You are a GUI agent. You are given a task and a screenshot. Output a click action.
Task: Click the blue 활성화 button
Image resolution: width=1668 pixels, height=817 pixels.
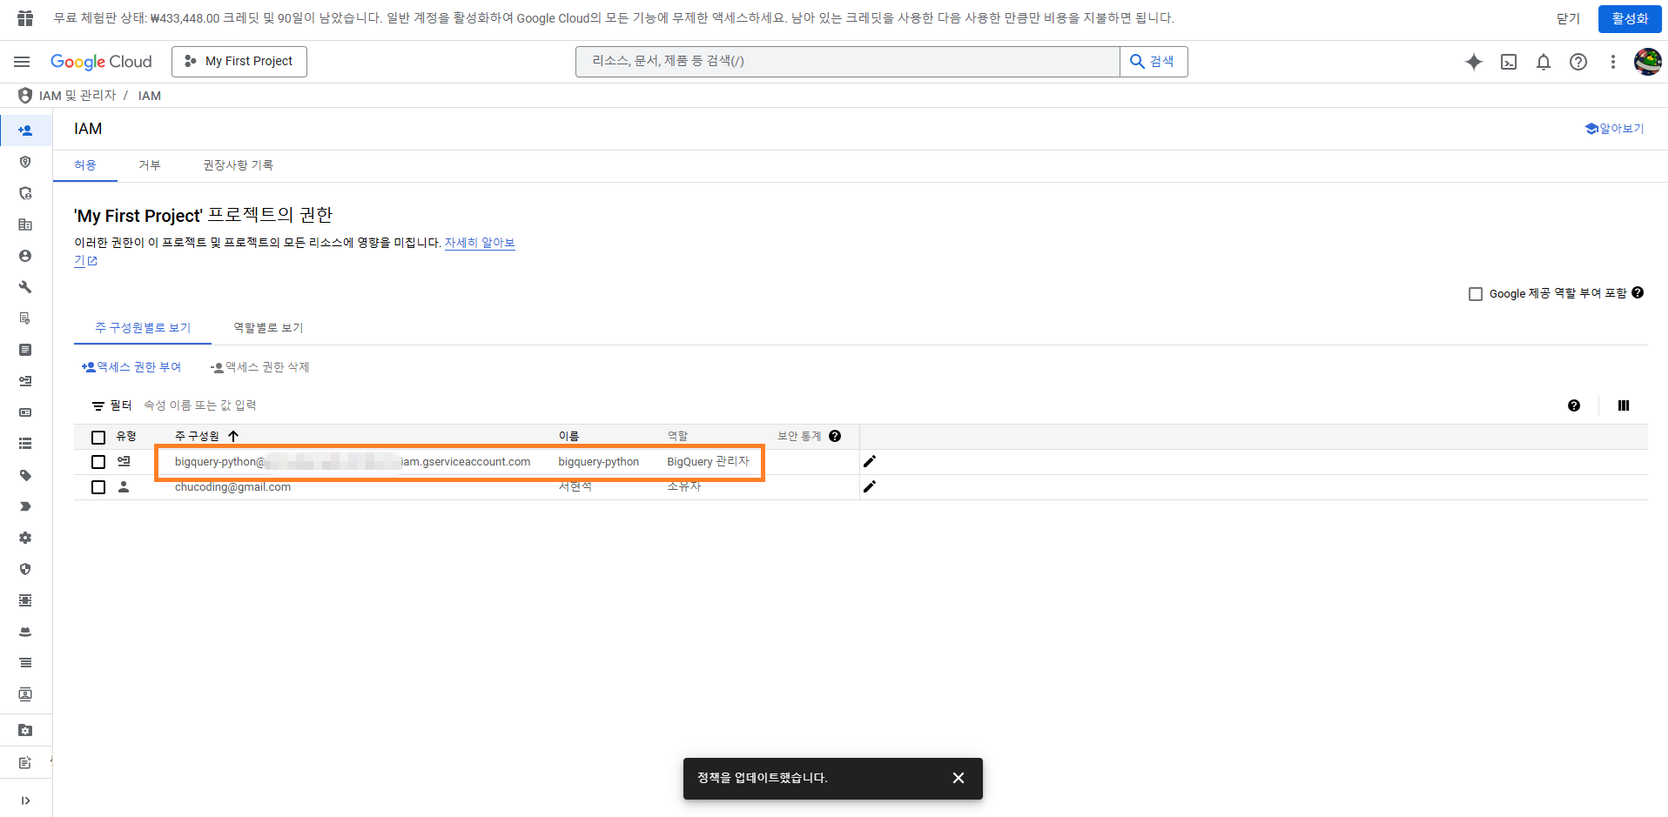pyautogui.click(x=1630, y=18)
